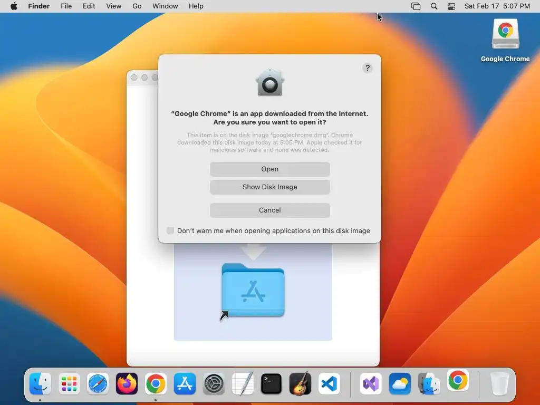The width and height of the screenshot is (540, 405).
Task: Open the Apple menu
Action: 14,6
